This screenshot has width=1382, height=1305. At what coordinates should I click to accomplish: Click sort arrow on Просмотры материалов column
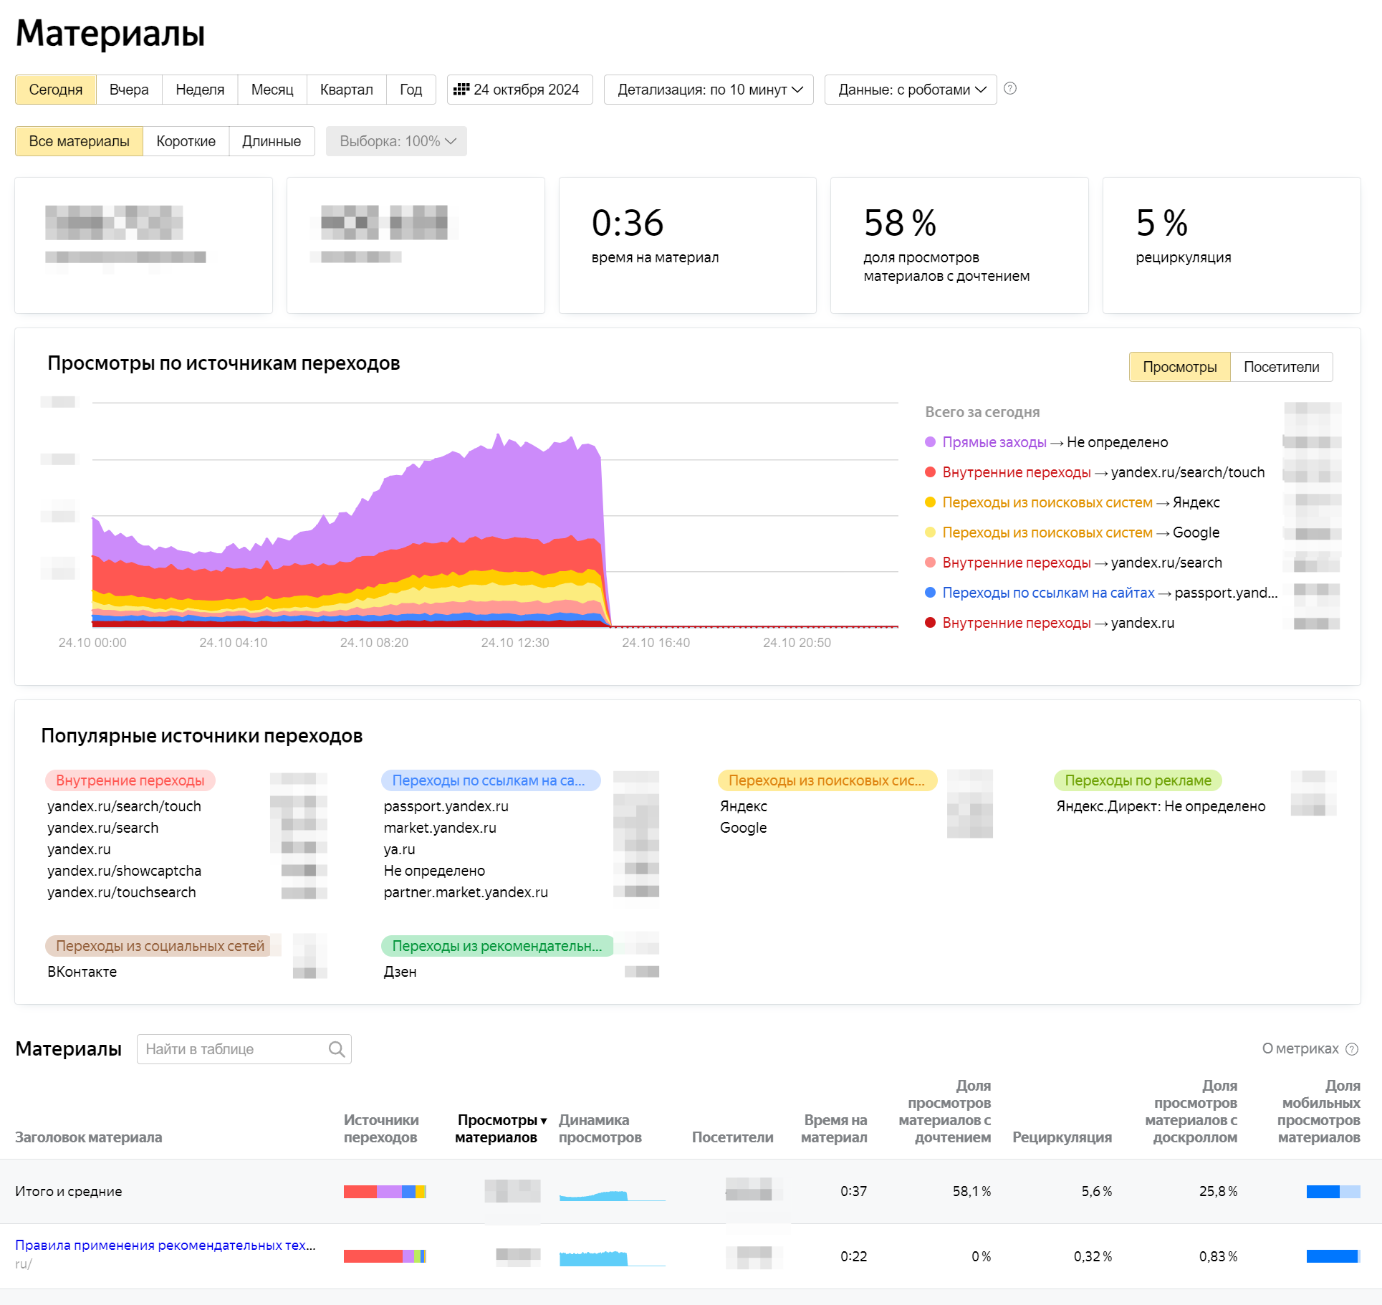[x=544, y=1121]
